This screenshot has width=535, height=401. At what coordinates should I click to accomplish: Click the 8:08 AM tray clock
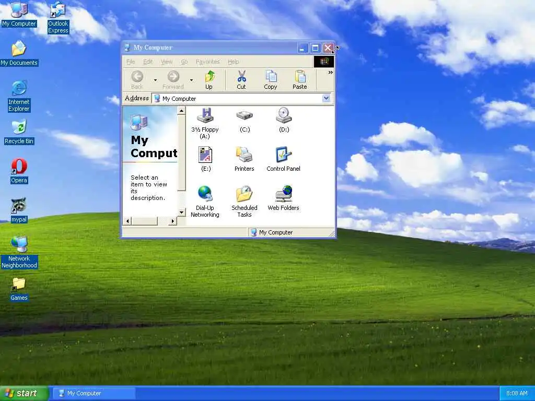[x=517, y=394]
